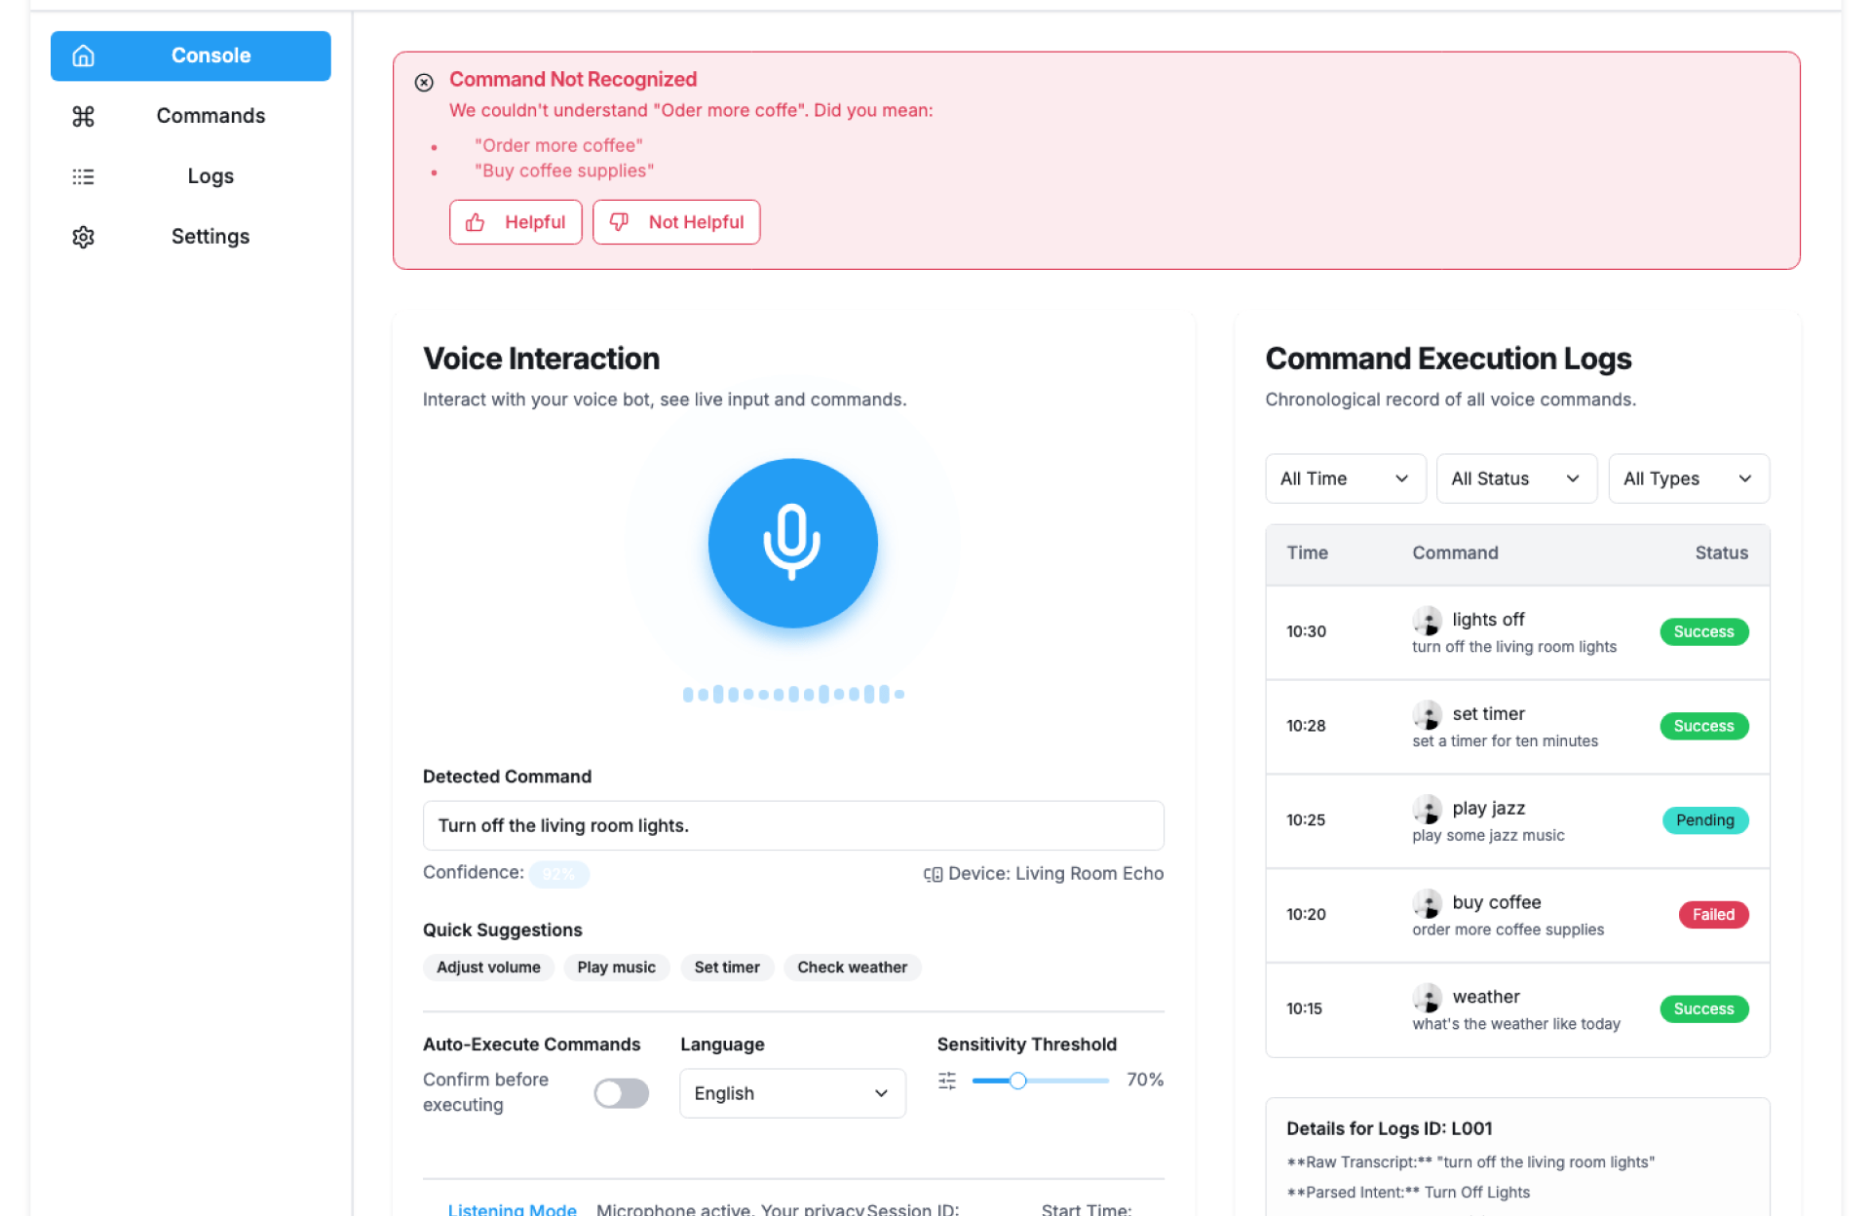Viewport: 1871px width, 1216px height.
Task: Click the Settings gear icon
Action: (84, 237)
